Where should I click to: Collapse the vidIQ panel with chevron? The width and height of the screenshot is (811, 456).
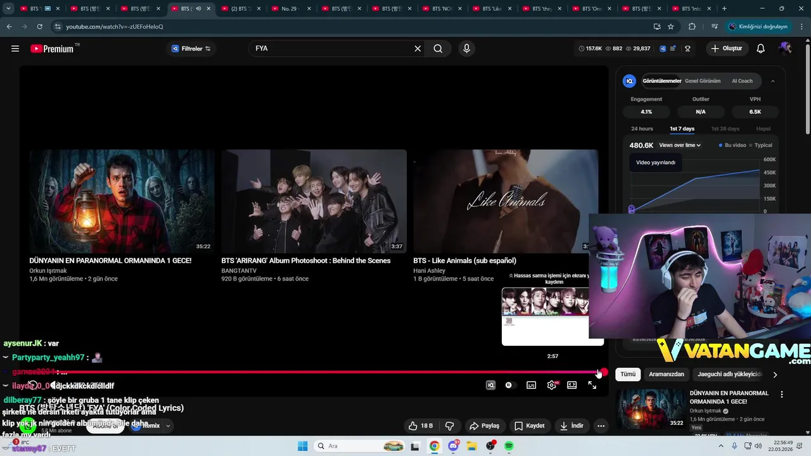[x=773, y=81]
